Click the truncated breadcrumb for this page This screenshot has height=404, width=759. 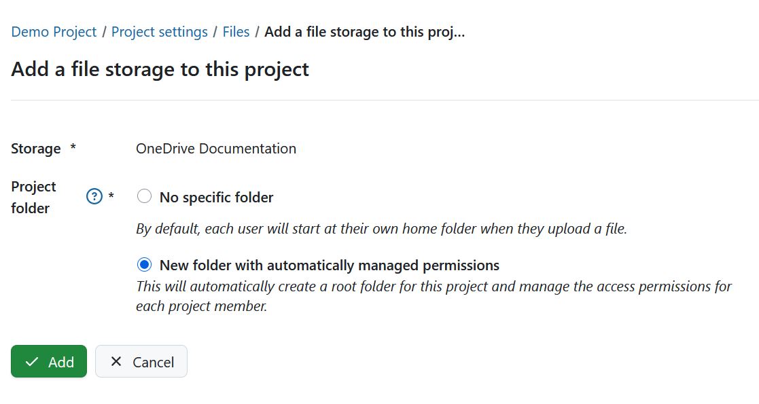(x=364, y=31)
